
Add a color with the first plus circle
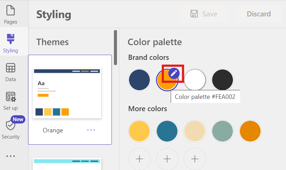tap(139, 159)
